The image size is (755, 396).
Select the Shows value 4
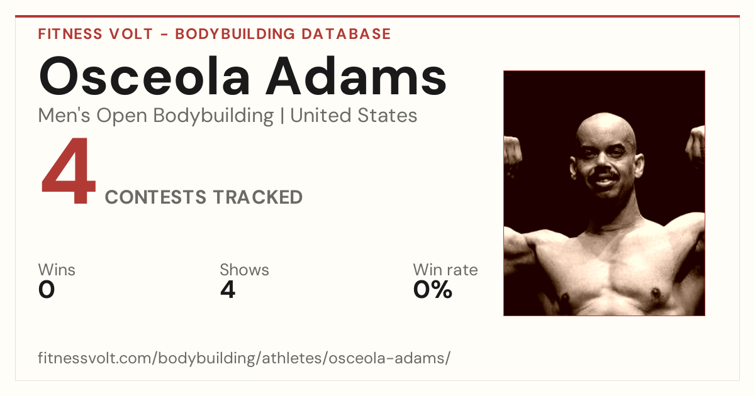pos(228,290)
